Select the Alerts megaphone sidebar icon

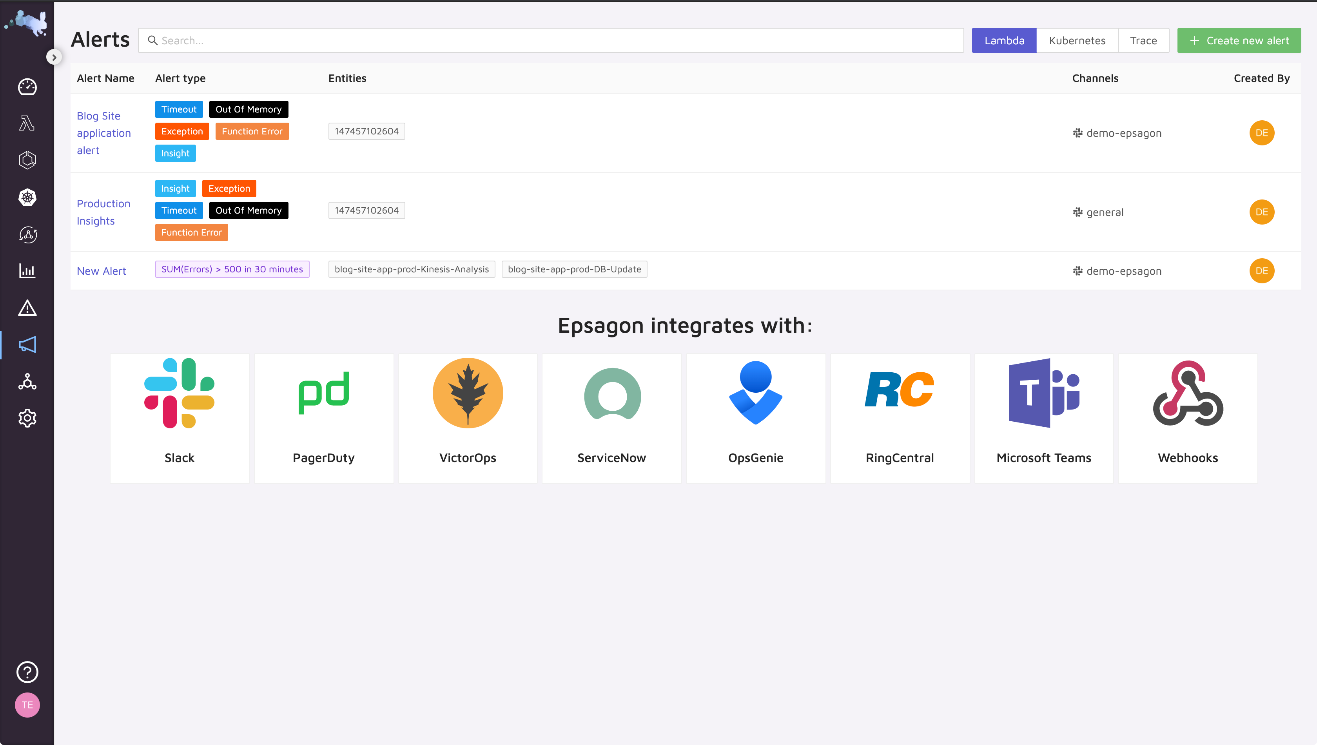pyautogui.click(x=27, y=345)
